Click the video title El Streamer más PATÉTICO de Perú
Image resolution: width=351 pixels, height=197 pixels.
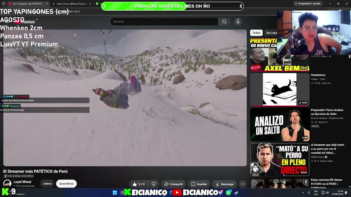point(35,171)
